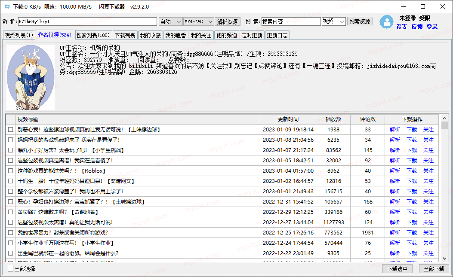
Task: Click 关注 for 我的世界暴力 row
Action: (x=428, y=233)
